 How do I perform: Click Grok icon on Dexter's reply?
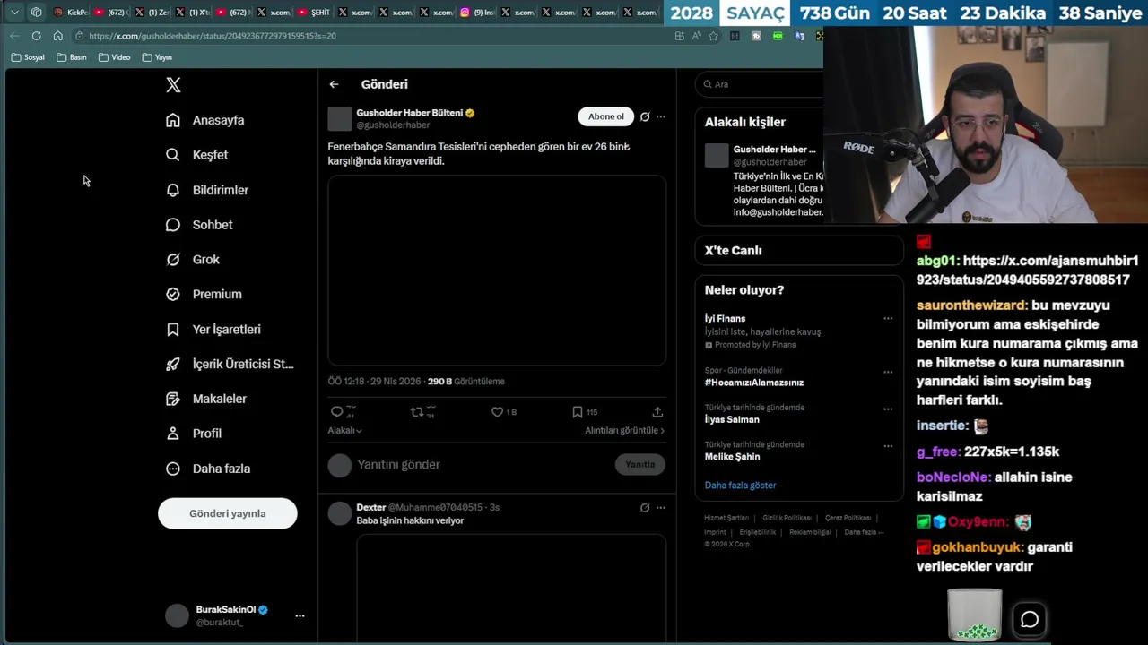click(x=644, y=507)
